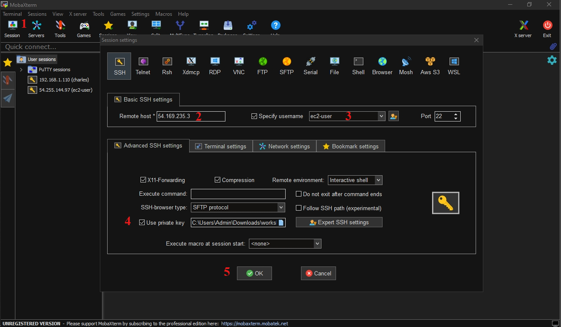Select the Shell session type
This screenshot has height=327, width=561.
[x=358, y=66]
